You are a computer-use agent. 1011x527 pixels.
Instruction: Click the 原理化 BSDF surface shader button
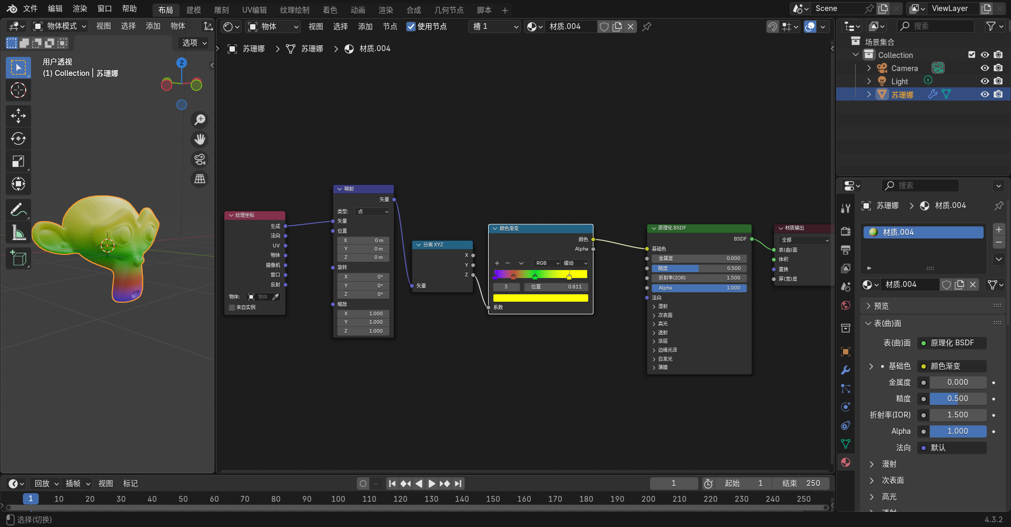pyautogui.click(x=951, y=343)
